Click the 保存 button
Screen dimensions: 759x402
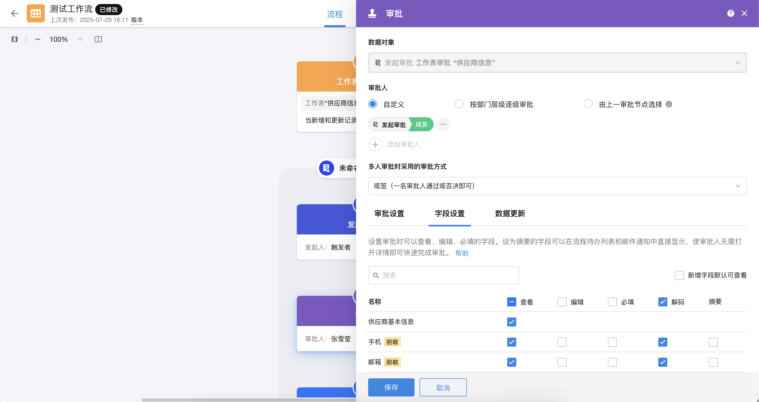coord(391,388)
